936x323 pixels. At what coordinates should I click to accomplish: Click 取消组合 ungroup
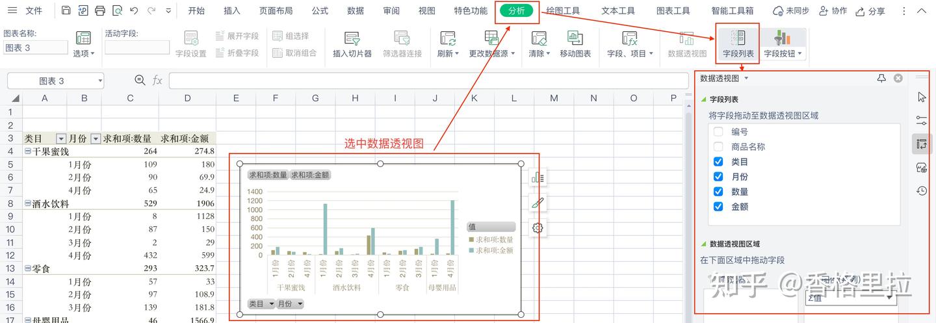[294, 53]
